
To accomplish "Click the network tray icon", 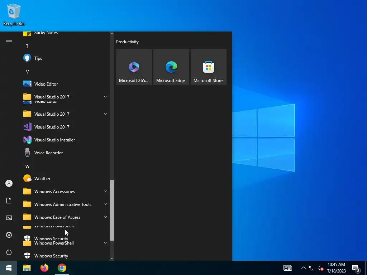I will click(312, 268).
